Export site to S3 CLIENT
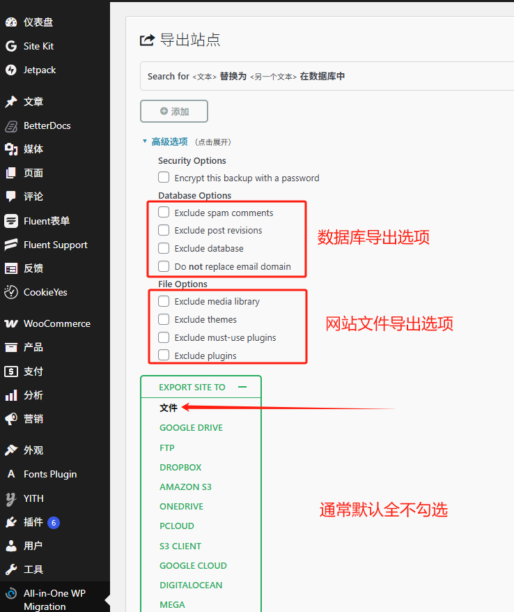This screenshot has width=514, height=612. pos(180,546)
